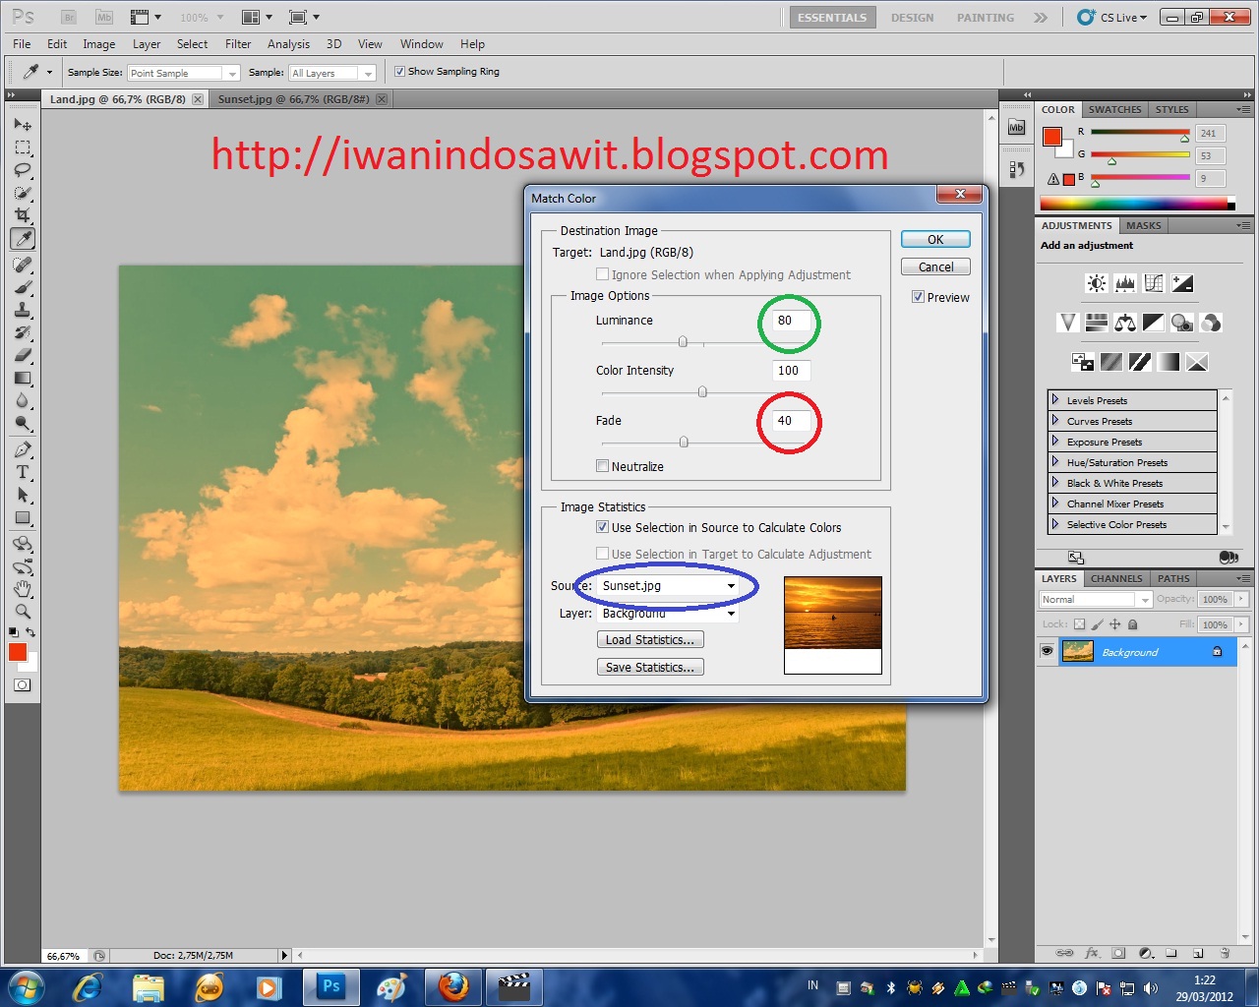Add a Vibrance adjustment
The width and height of the screenshot is (1259, 1007).
click(x=1067, y=323)
